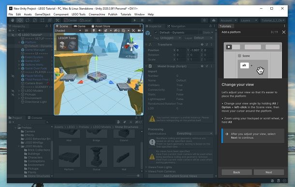Viewport: 295px width, 187px height.
Task: Open Tutorials panel kebab menu
Action: tap(284, 26)
